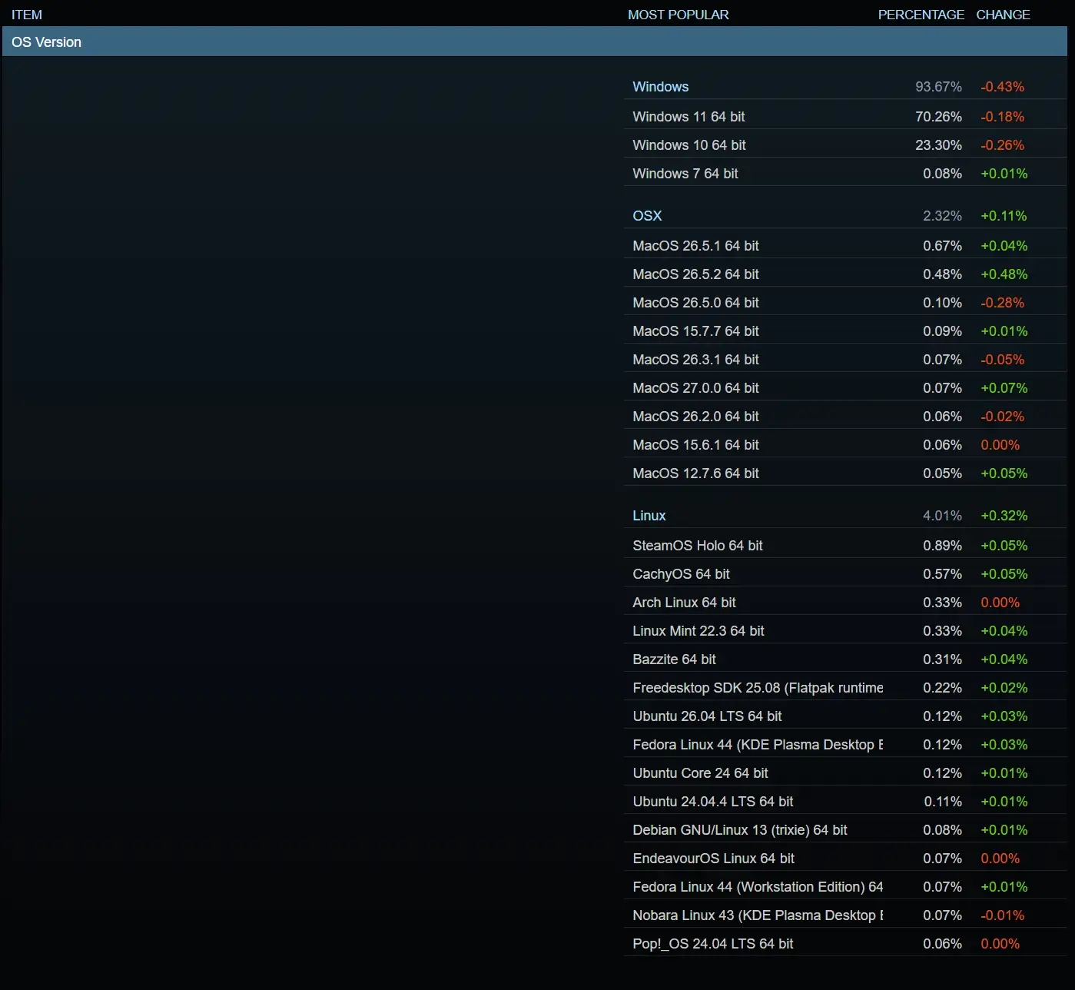Screen dimensions: 1075x990
Task: Click the PERCENTAGE column header
Action: point(921,15)
